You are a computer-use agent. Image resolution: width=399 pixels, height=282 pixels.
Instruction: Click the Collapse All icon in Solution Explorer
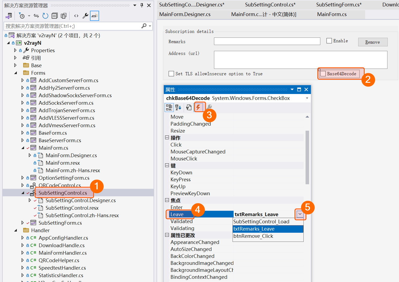(x=55, y=16)
